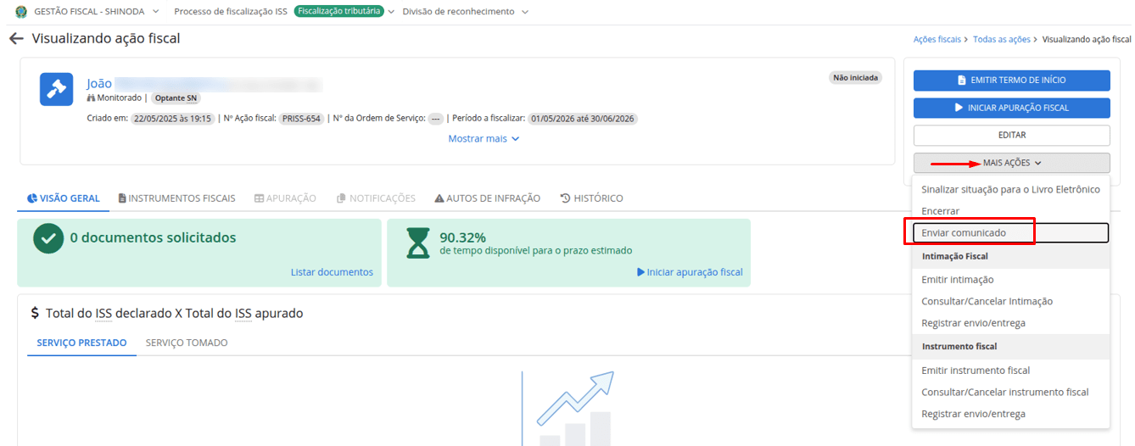Open the Divisão de reconhecimento dropdown
This screenshot has width=1135, height=446.
click(x=465, y=12)
